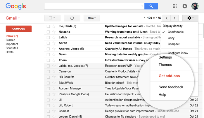Check the box next to Cameron

coord(48,71)
